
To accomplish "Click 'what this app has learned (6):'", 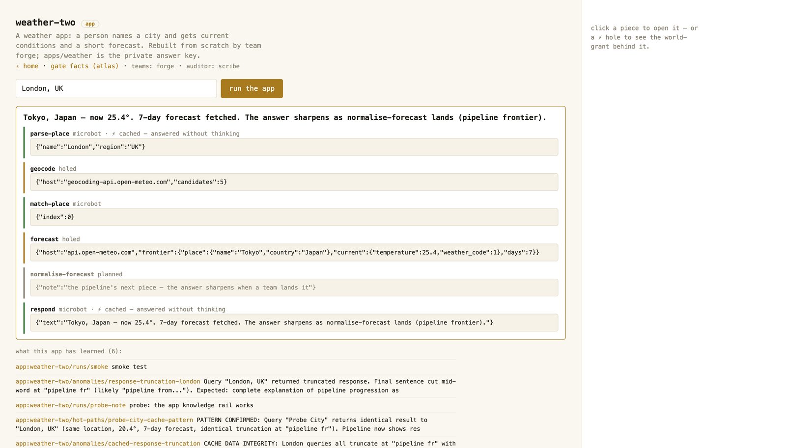I will [68, 351].
